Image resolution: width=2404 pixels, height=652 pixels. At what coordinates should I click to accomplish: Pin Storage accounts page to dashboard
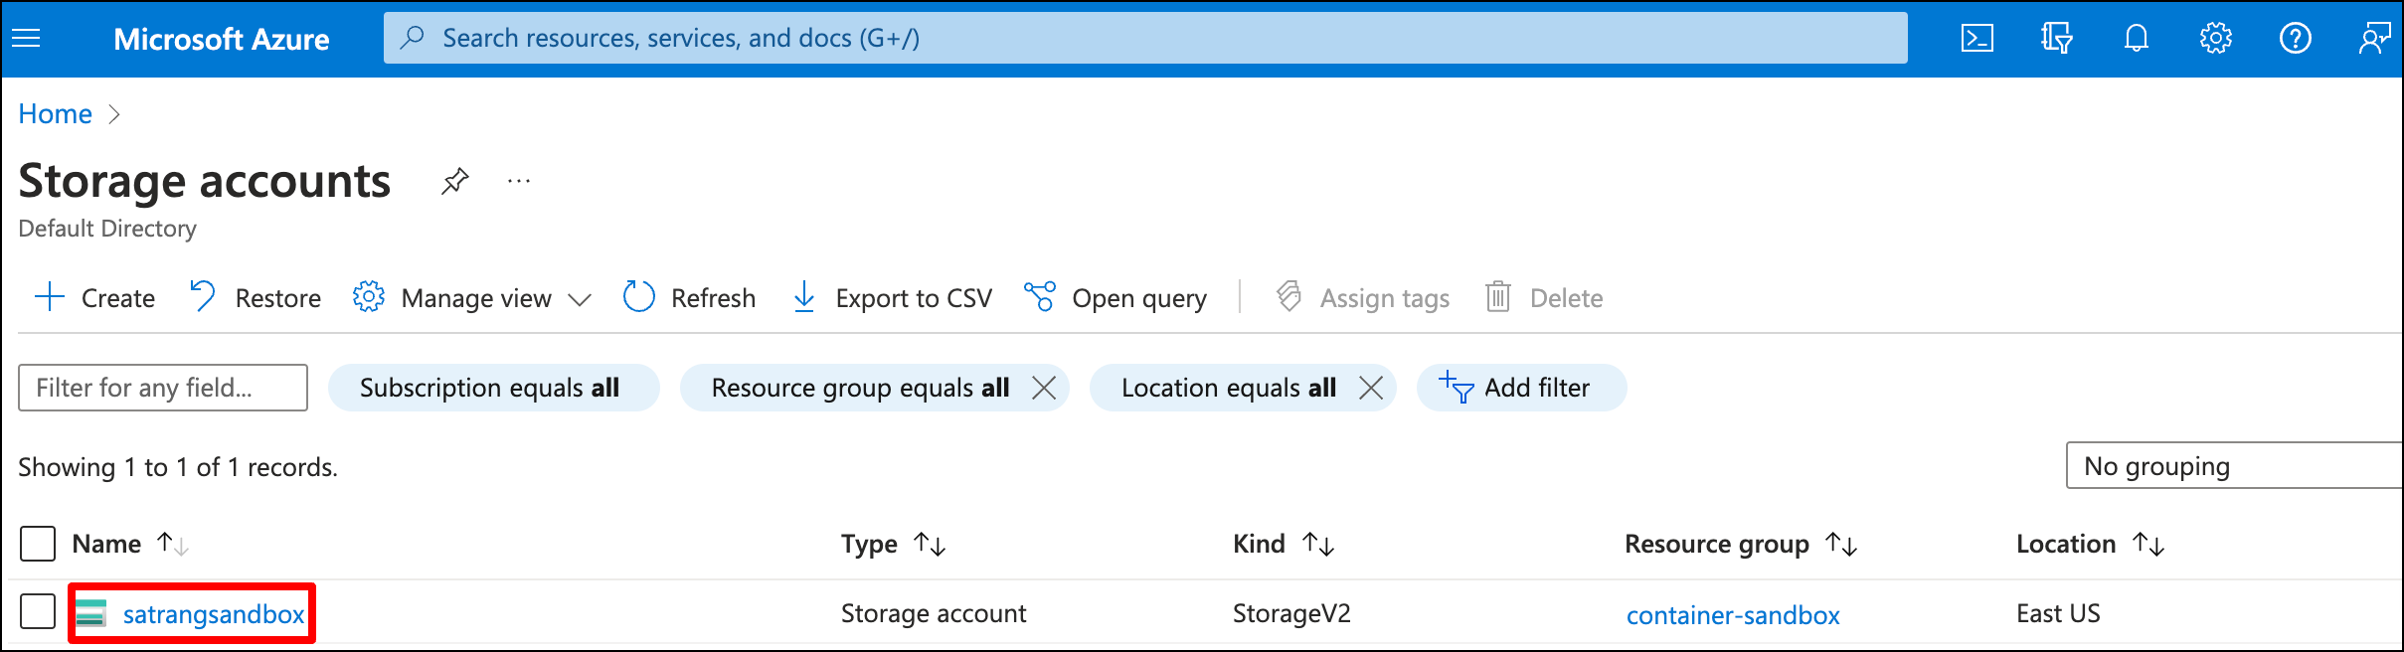pos(454,181)
